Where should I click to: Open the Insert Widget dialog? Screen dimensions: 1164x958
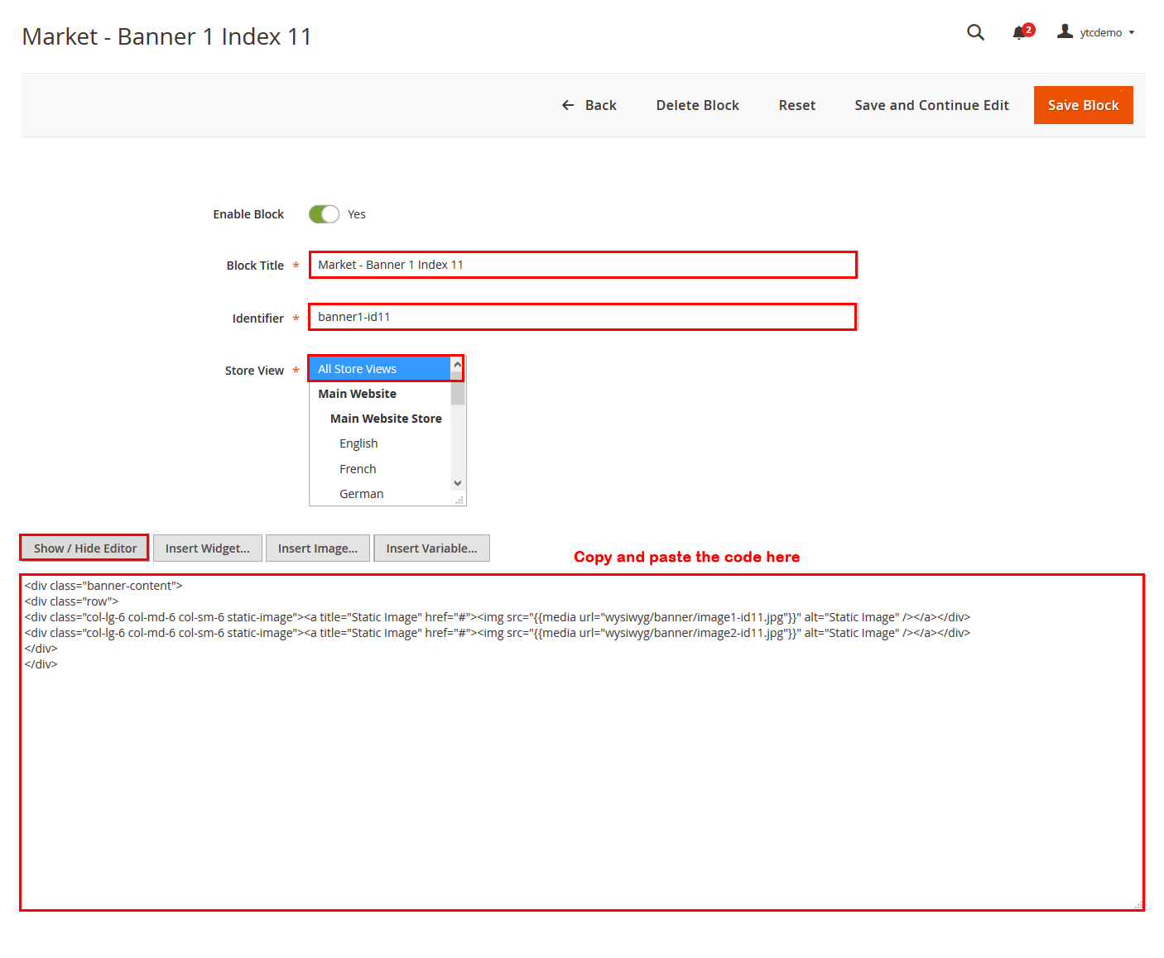click(x=207, y=548)
